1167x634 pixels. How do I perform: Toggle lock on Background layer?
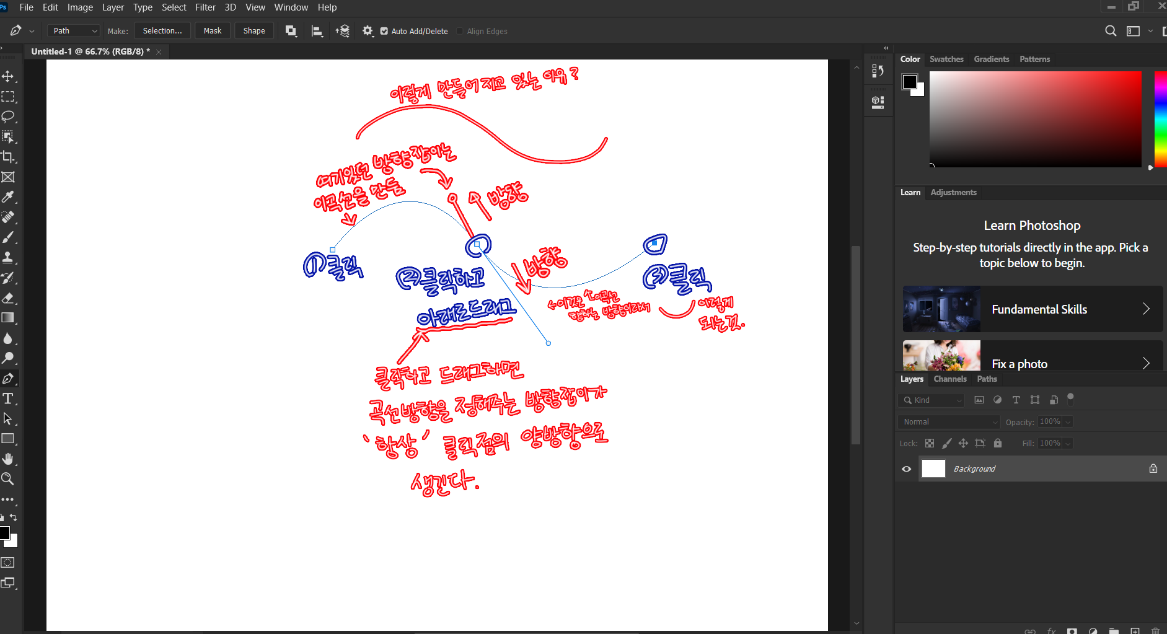(1153, 469)
